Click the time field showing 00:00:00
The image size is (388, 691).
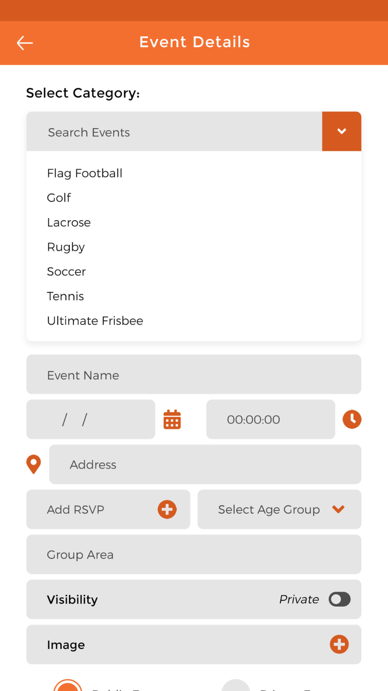(271, 419)
